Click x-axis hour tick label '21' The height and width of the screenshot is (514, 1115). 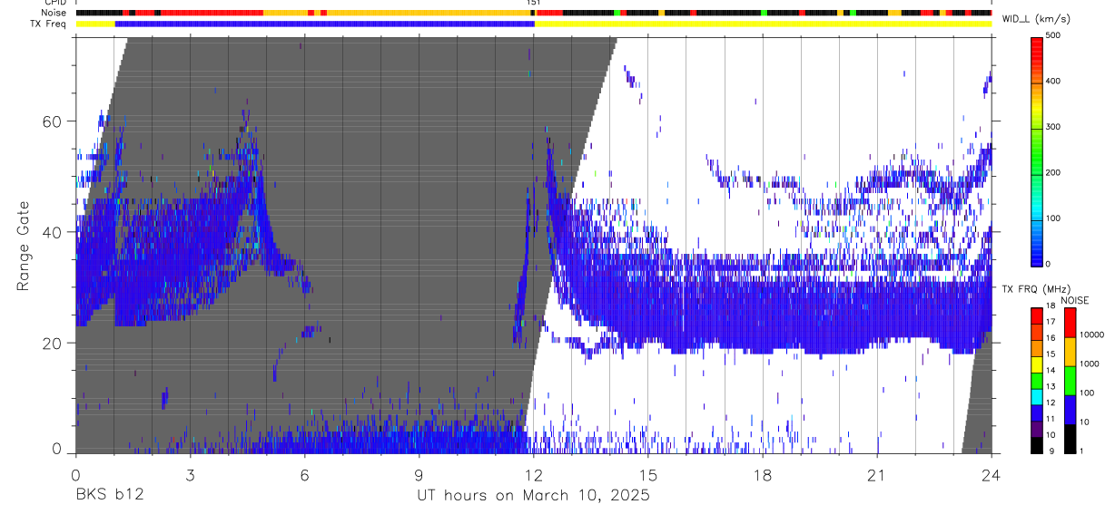(877, 475)
